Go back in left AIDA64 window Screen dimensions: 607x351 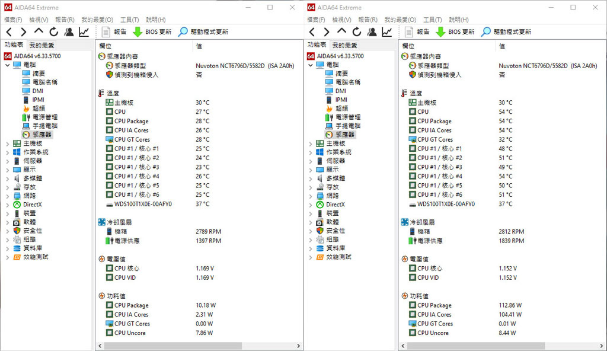click(9, 32)
